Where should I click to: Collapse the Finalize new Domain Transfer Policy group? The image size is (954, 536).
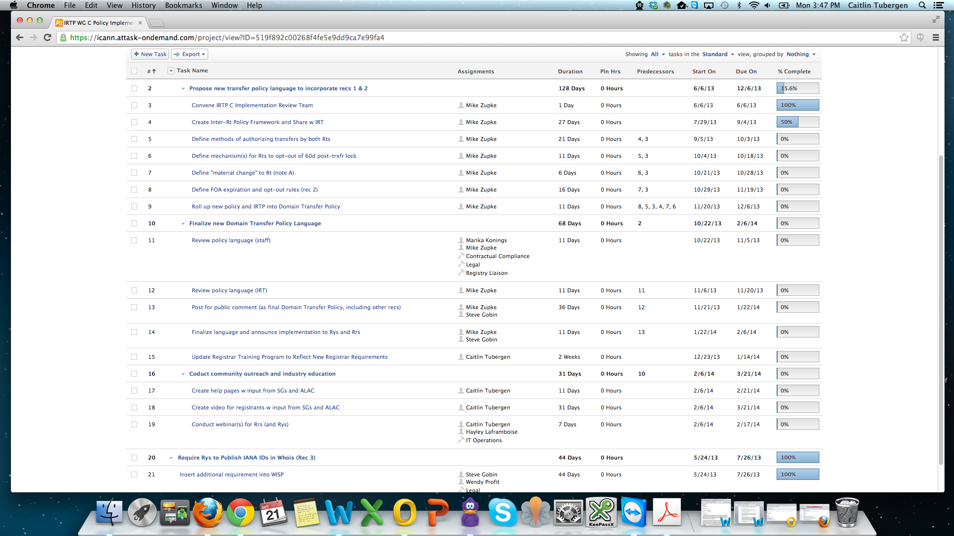tap(183, 224)
